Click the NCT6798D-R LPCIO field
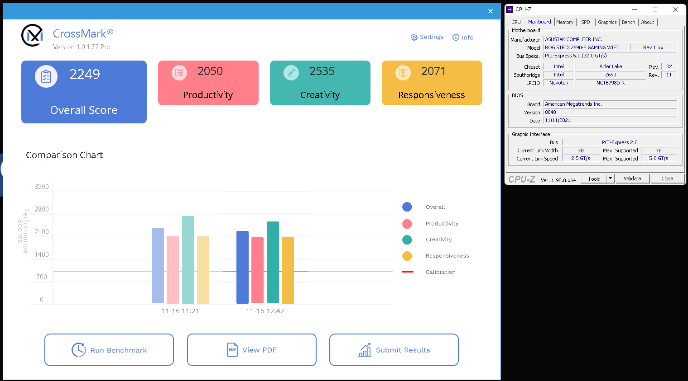This screenshot has width=688, height=381. [611, 83]
